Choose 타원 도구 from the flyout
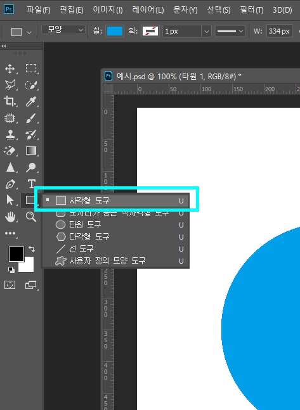The image size is (300, 410). 115,224
